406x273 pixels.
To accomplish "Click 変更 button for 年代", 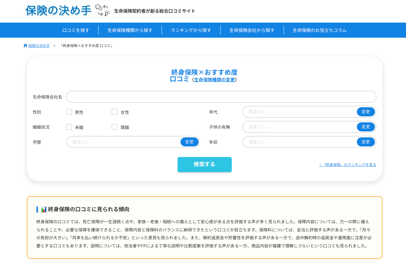I will [x=366, y=112].
